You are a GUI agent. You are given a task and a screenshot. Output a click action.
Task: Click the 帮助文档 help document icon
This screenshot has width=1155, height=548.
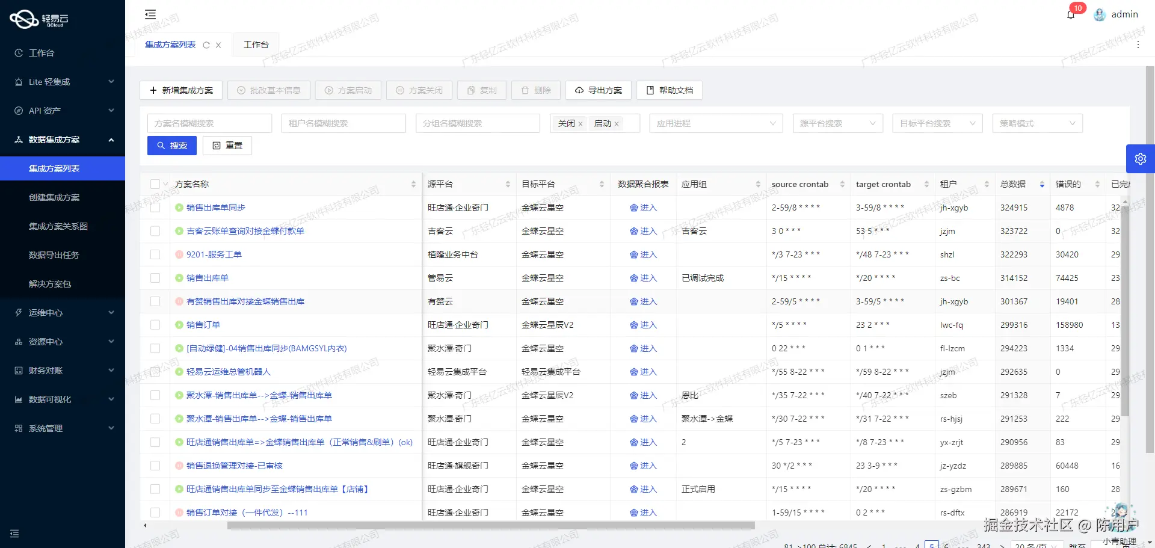point(650,90)
